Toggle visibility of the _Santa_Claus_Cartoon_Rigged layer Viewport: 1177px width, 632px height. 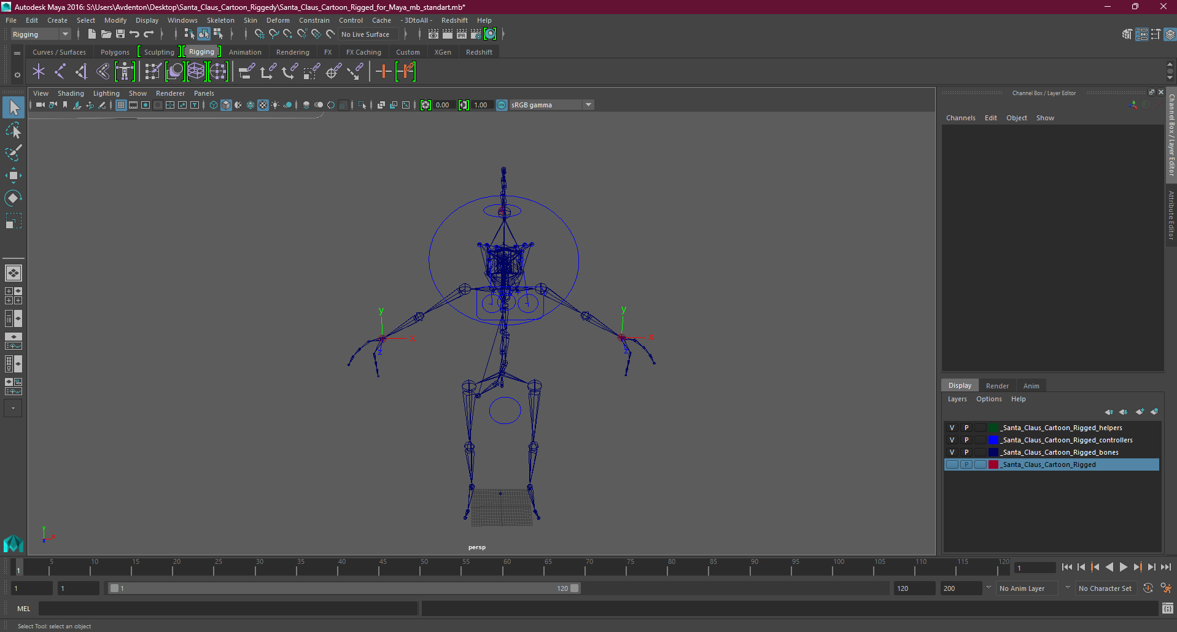pyautogui.click(x=952, y=464)
